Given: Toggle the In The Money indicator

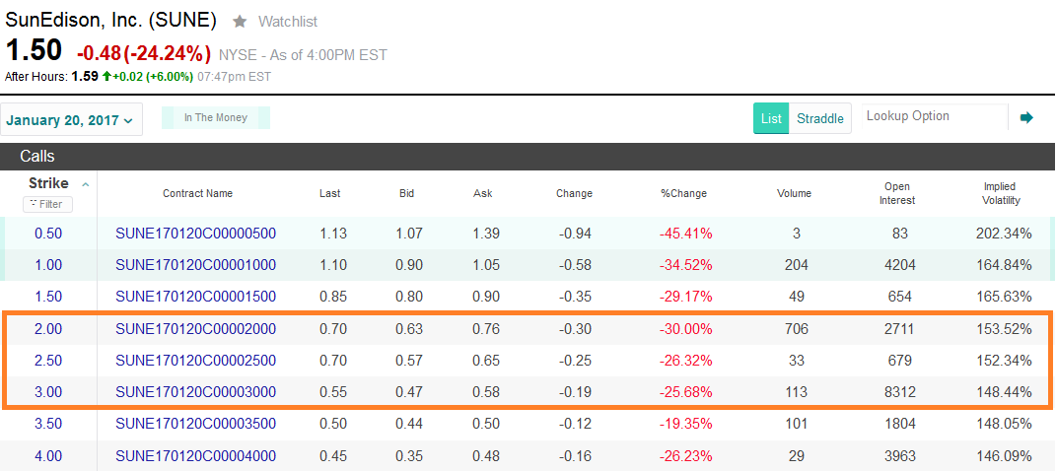Looking at the screenshot, I should (216, 118).
